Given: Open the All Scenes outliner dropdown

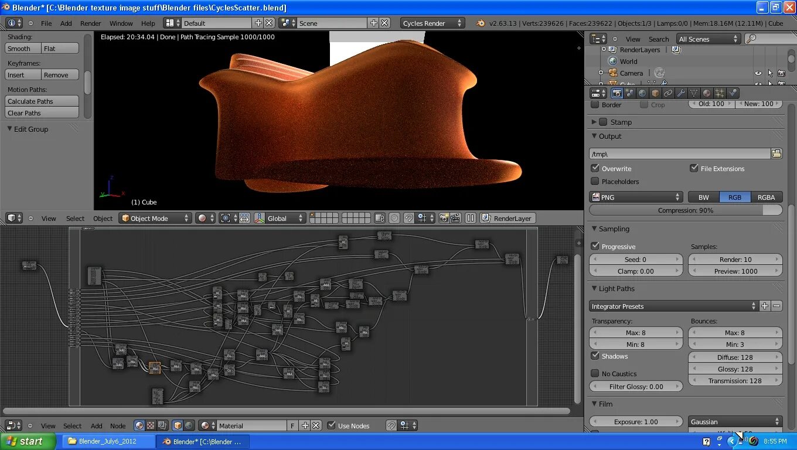Looking at the screenshot, I should pos(709,39).
